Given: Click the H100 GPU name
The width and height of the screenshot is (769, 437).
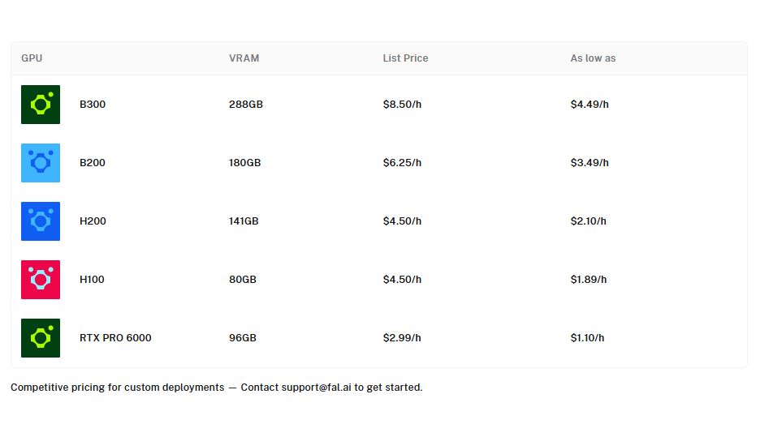Looking at the screenshot, I should point(93,279).
